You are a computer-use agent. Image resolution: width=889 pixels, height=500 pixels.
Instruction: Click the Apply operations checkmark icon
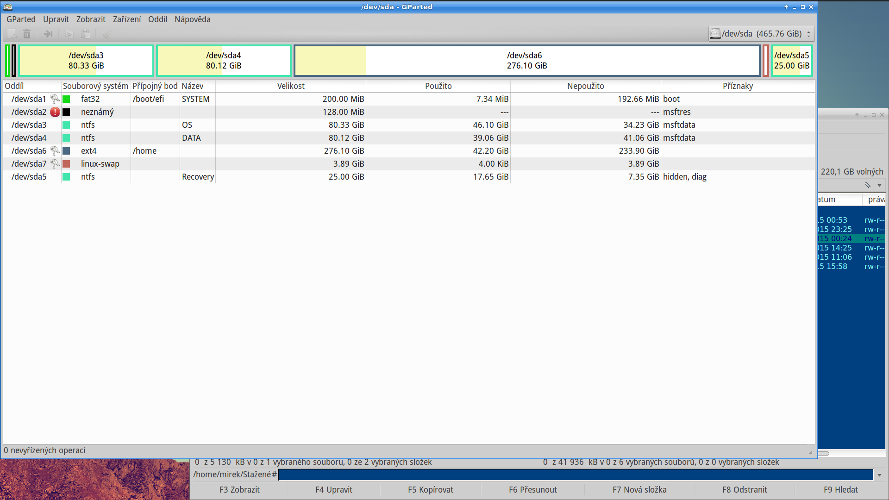pyautogui.click(x=107, y=34)
